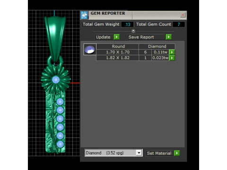This screenshot has height=170, width=227.
Task: Click the Set Material button label
Action: pos(159,153)
